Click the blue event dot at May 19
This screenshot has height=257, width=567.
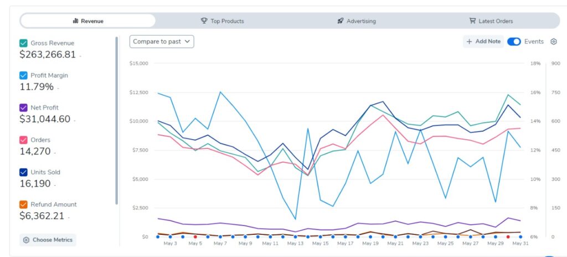coord(370,237)
